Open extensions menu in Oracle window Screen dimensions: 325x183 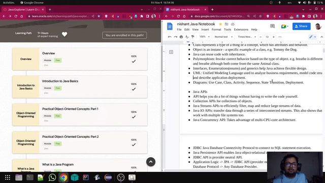(142, 16)
